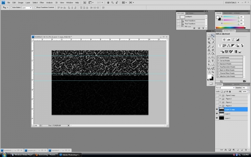Expand the Figure 1 layer group
The image size is (251, 157).
click(220, 106)
